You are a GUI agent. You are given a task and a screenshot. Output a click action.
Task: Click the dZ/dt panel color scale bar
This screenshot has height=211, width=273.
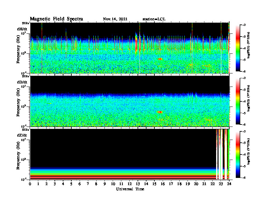pos(238,154)
